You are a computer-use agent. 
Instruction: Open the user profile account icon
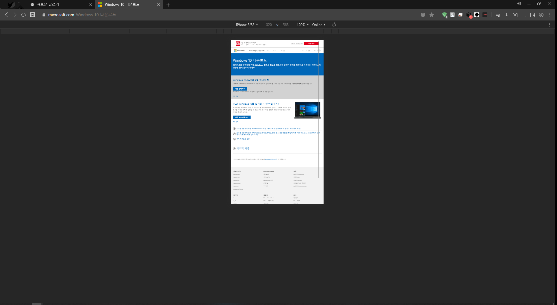coord(541,15)
